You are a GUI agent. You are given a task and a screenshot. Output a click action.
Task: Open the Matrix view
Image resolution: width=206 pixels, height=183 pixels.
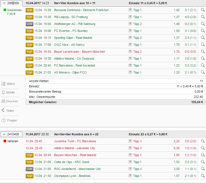(8, 84)
